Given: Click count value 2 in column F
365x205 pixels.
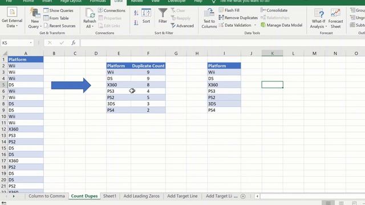Looking at the screenshot, I should 148,110.
